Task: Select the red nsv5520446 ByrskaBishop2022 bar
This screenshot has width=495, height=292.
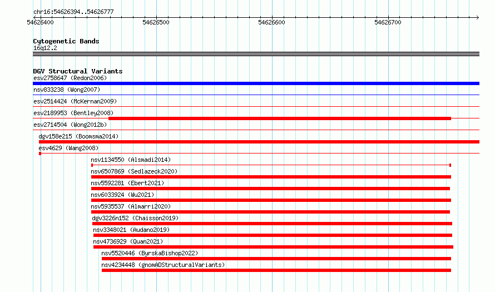Action: click(276, 259)
